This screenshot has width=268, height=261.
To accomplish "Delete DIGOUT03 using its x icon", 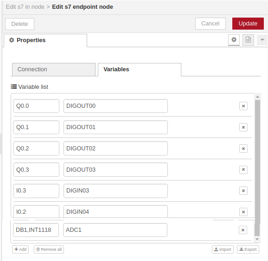I will coord(243,169).
